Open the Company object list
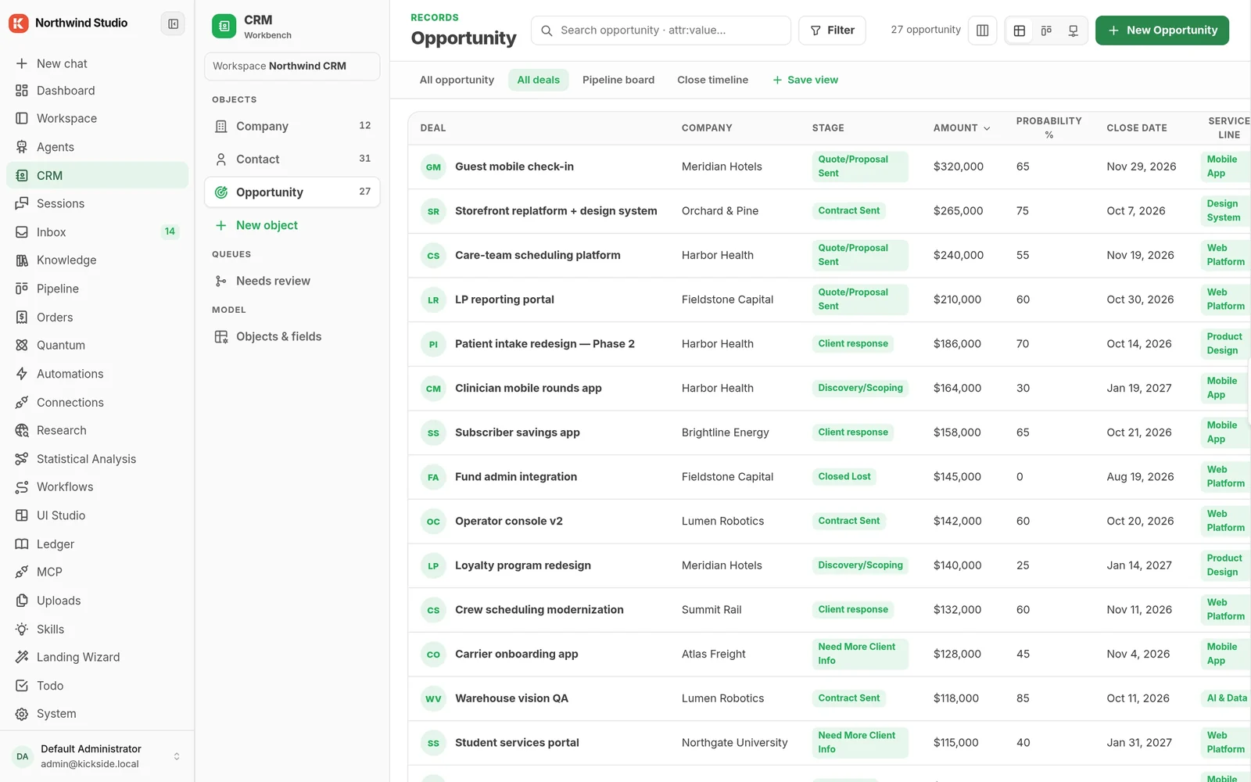The height and width of the screenshot is (782, 1251). [x=292, y=126]
